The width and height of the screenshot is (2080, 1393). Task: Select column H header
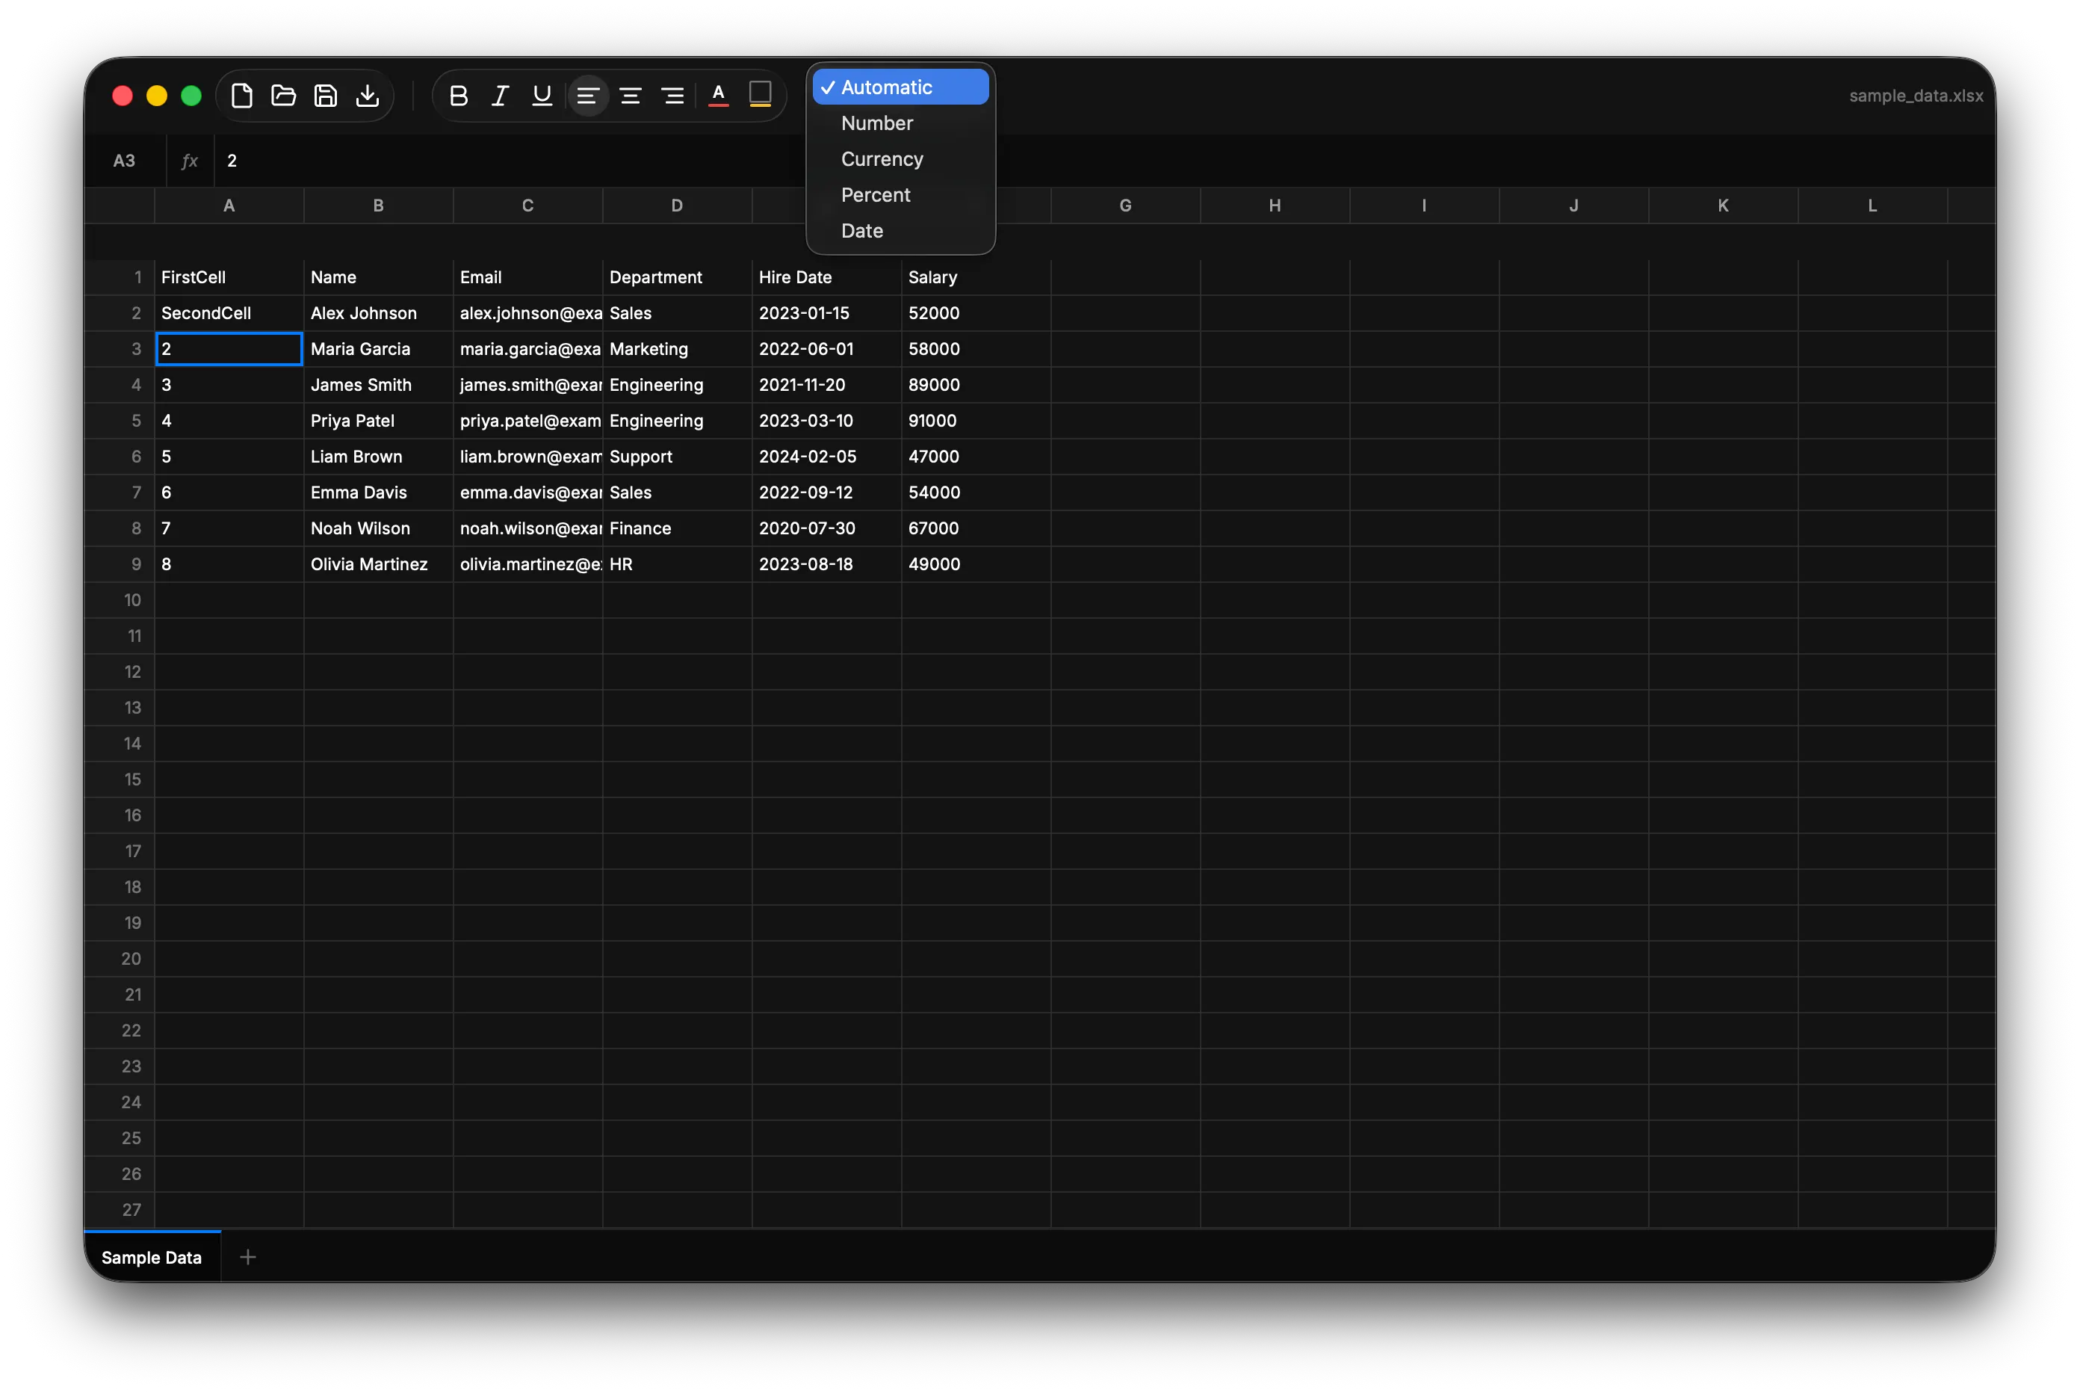point(1275,206)
